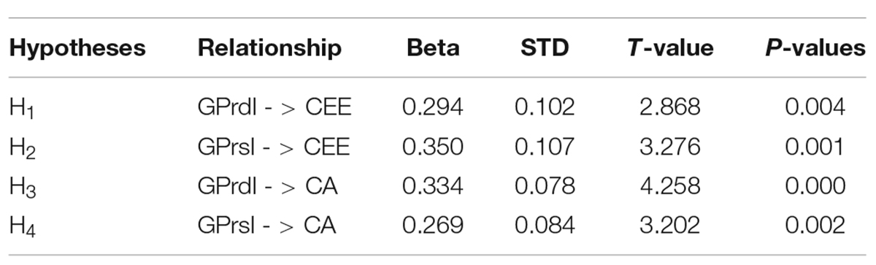
Task: Select the STD column header
Action: coord(544,49)
